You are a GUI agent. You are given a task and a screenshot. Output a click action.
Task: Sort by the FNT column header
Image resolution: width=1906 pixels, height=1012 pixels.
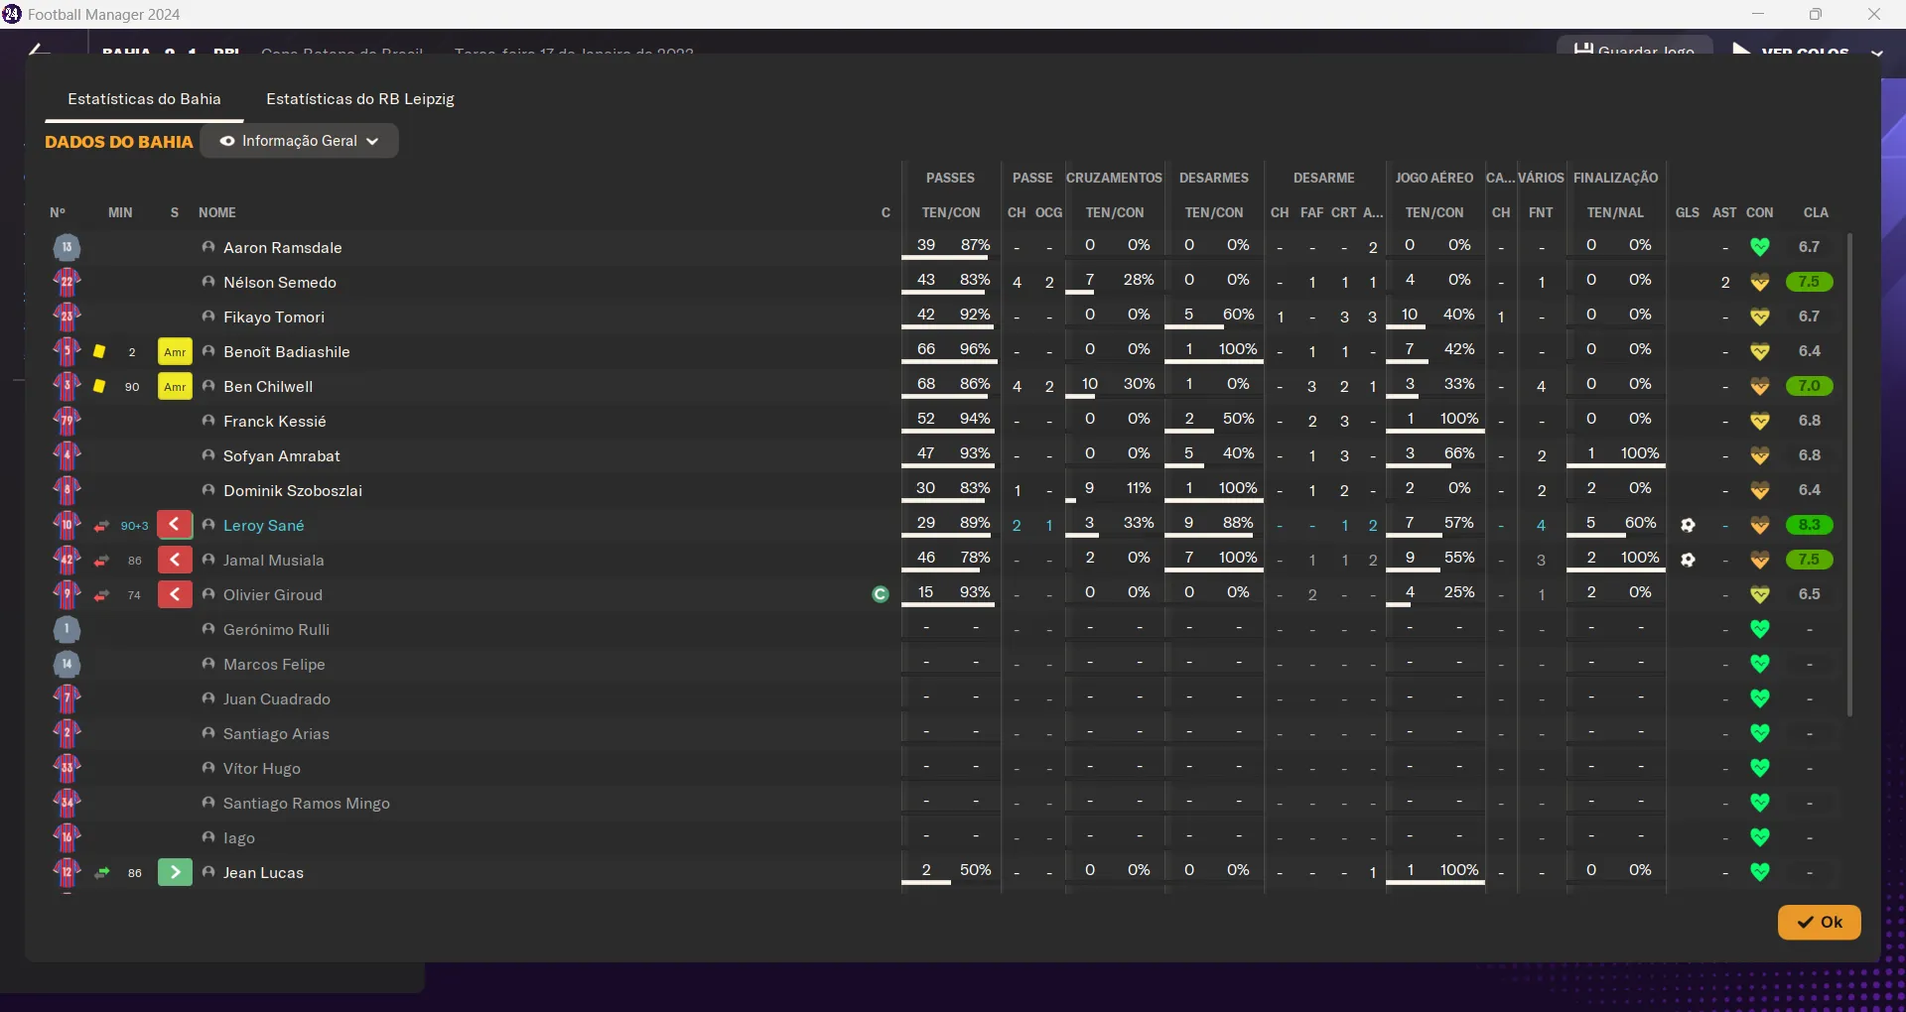pos(1541,212)
